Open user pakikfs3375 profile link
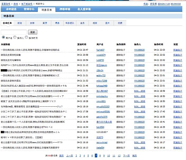This screenshot has height=160, width=186. (102, 117)
